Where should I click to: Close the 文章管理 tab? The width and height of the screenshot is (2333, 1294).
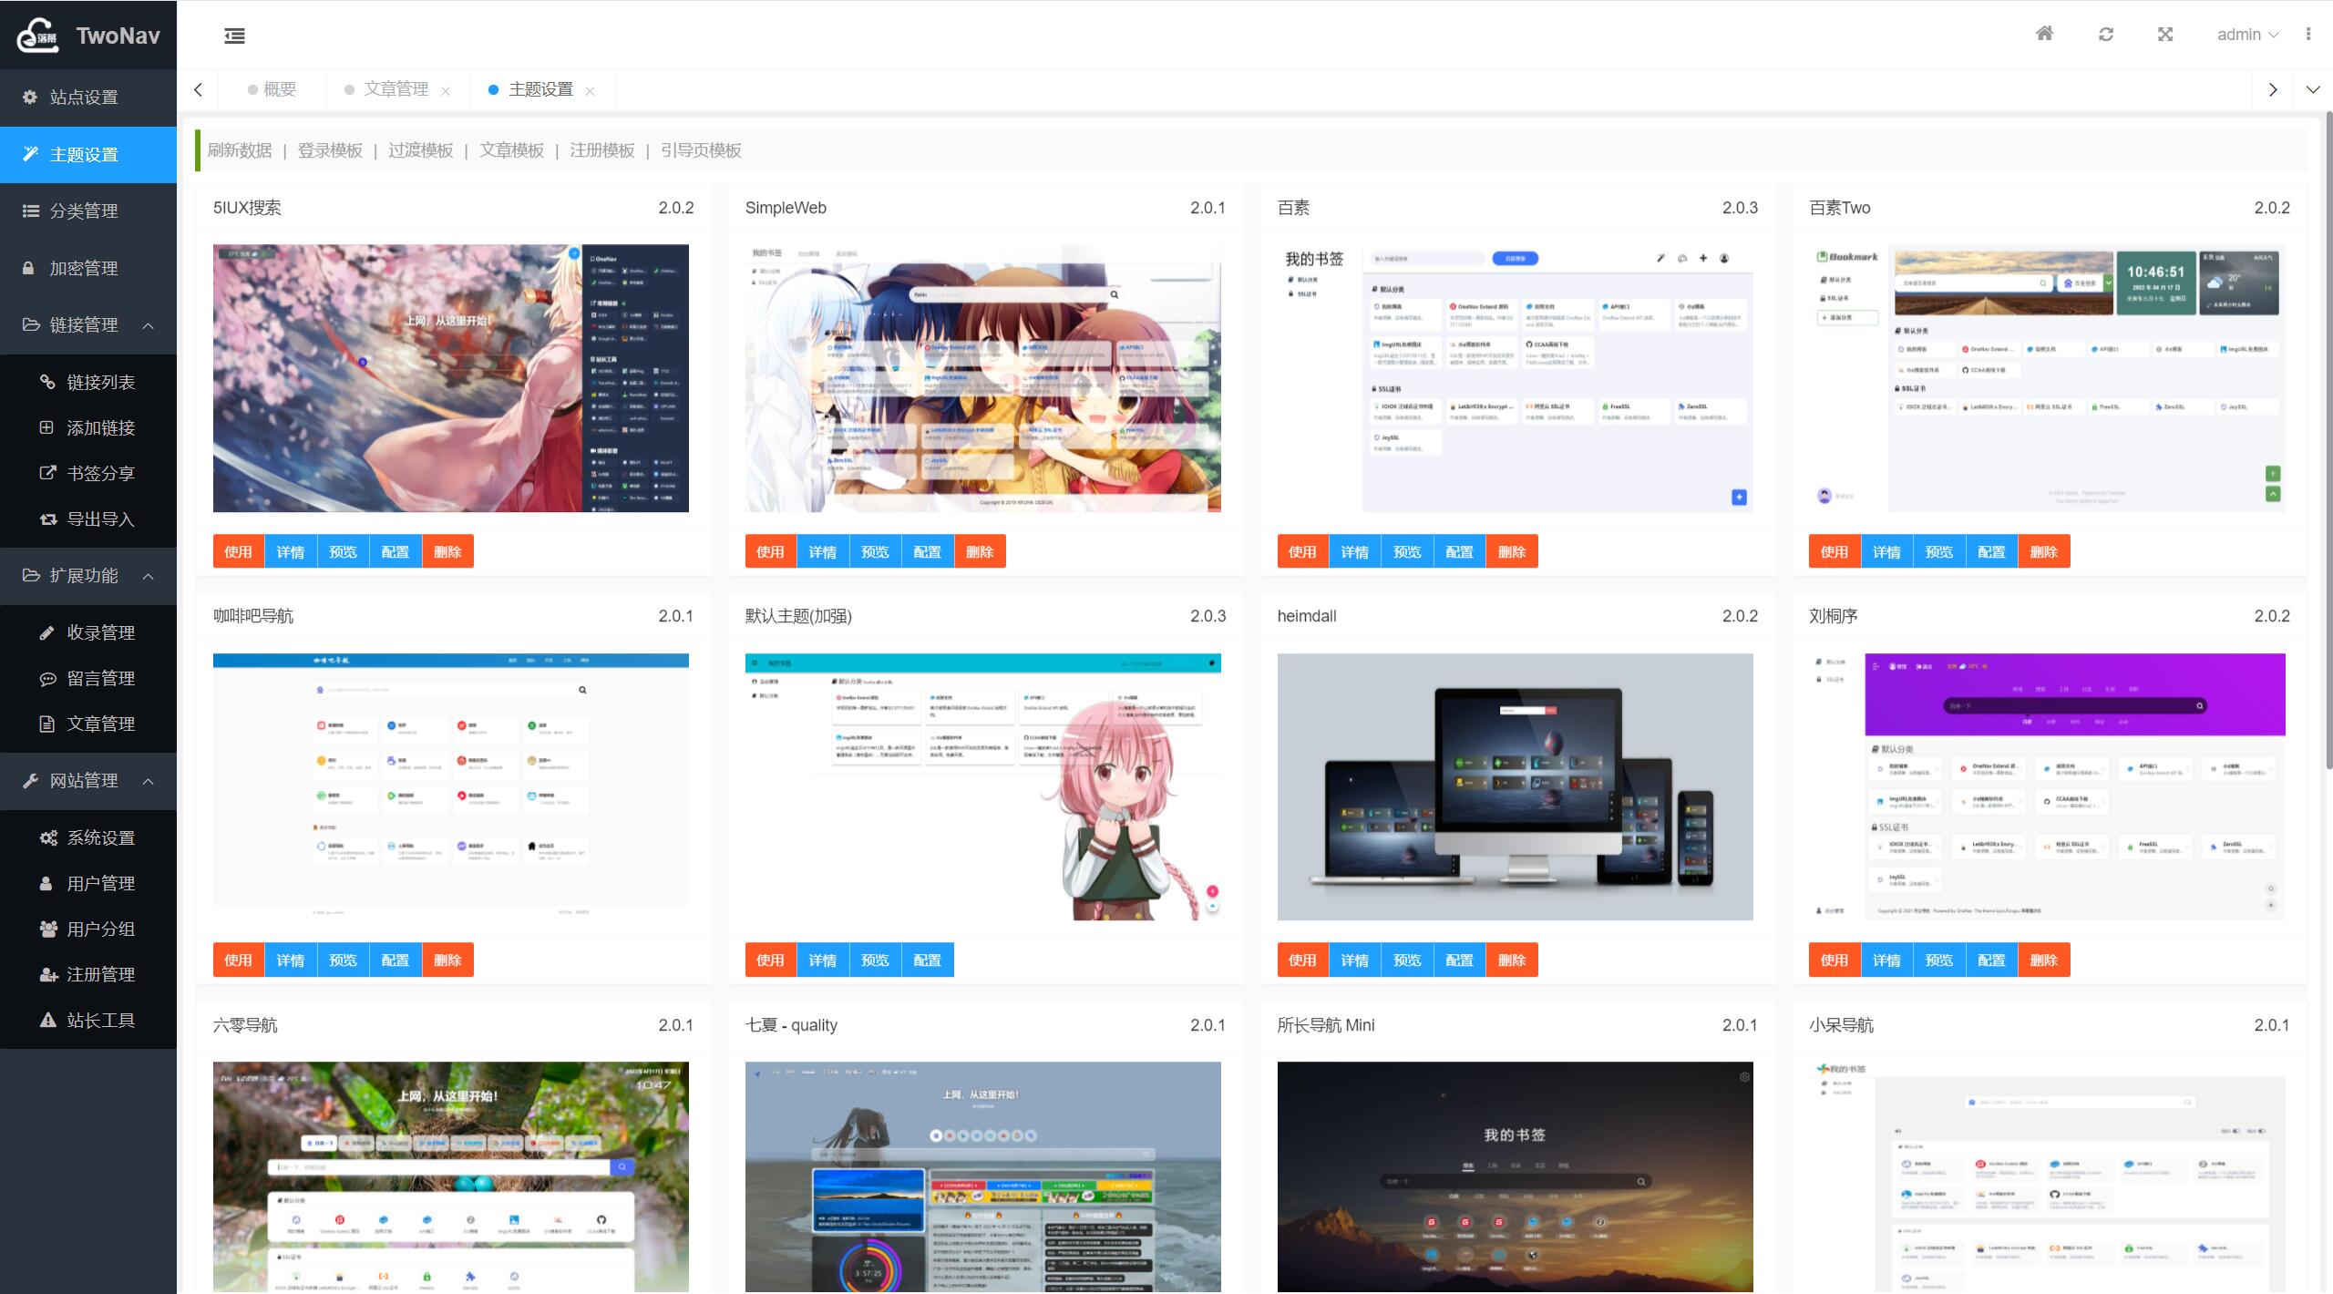click(x=445, y=91)
